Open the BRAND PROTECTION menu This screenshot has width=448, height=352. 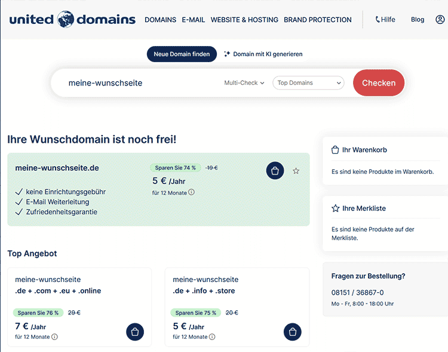pyautogui.click(x=318, y=20)
